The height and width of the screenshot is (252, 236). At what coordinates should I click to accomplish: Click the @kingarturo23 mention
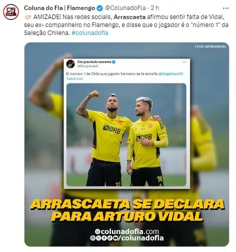point(170,73)
